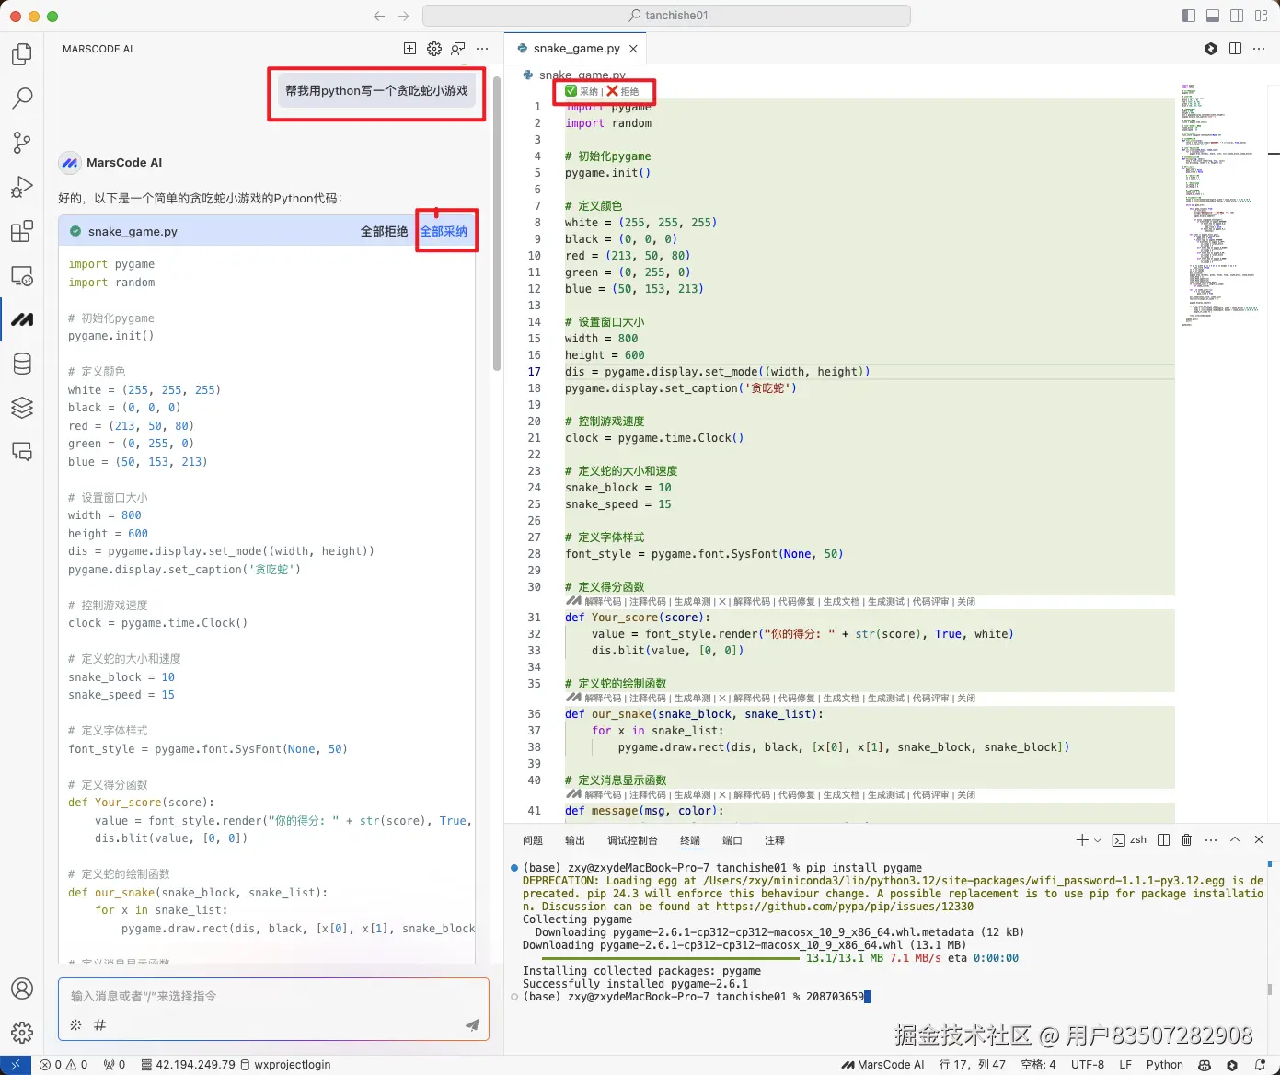Toggle the bottom panel layout
1280x1075 pixels.
pos(1213,16)
